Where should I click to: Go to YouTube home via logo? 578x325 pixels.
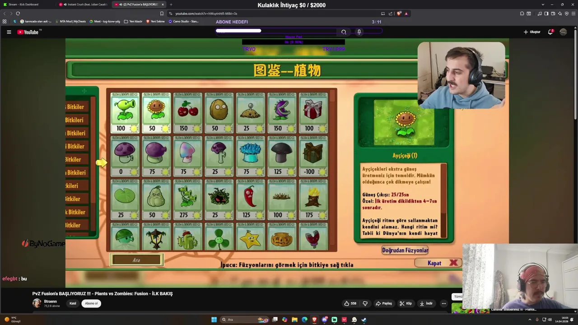click(x=28, y=32)
